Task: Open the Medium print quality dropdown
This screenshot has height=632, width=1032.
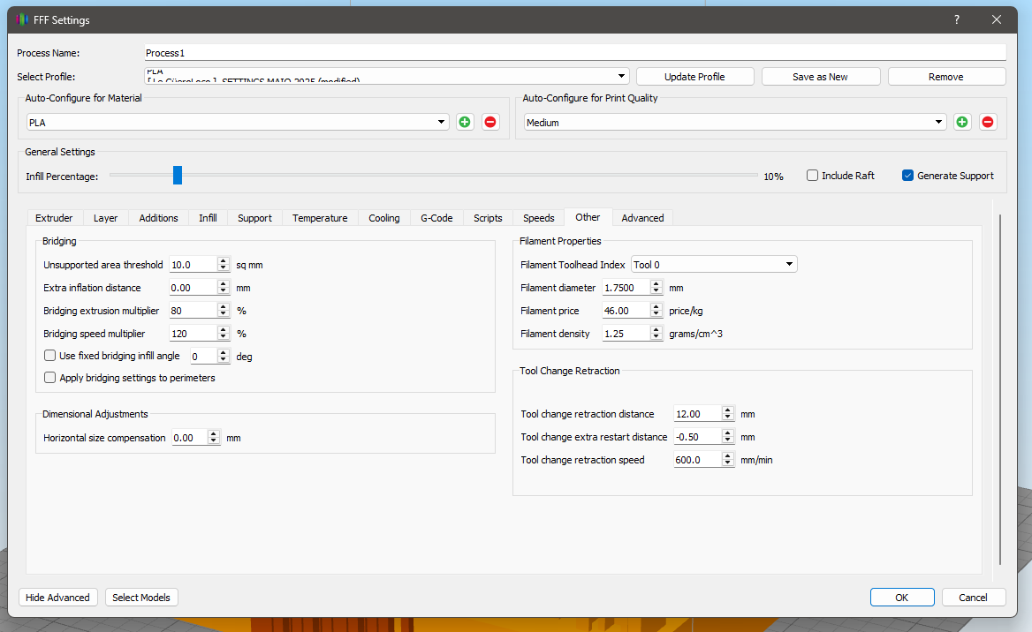Action: [735, 123]
